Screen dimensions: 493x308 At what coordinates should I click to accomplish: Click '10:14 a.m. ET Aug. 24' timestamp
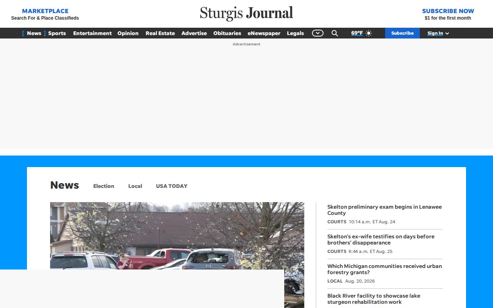coord(372,222)
